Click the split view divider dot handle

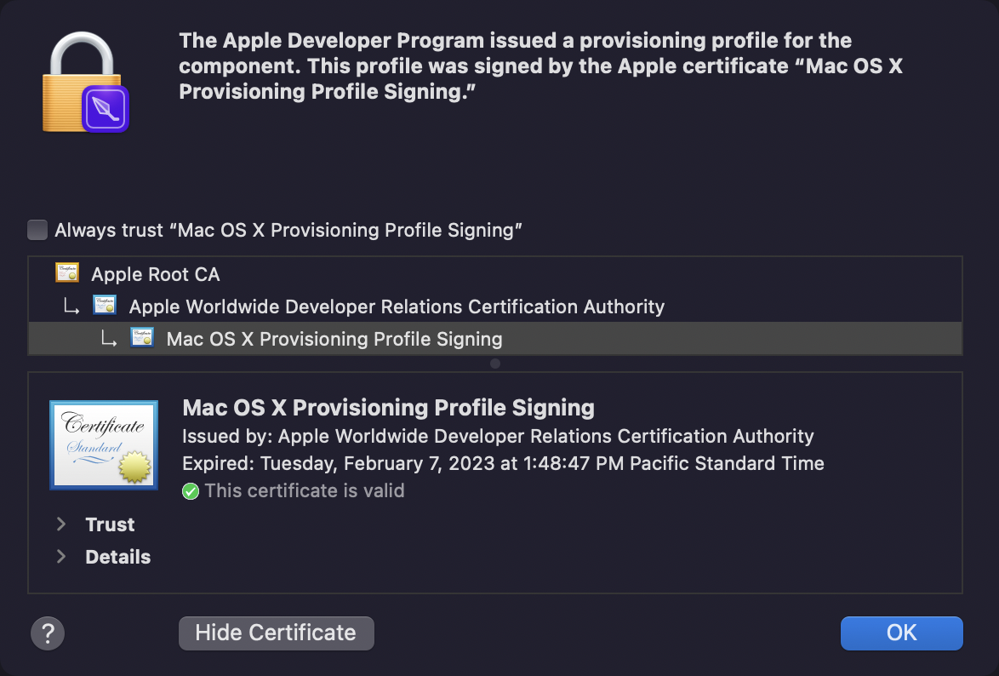(495, 364)
